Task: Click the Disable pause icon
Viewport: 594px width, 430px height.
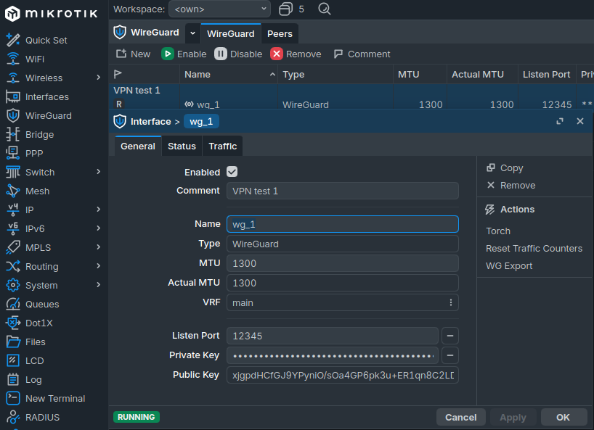Action: [x=221, y=54]
